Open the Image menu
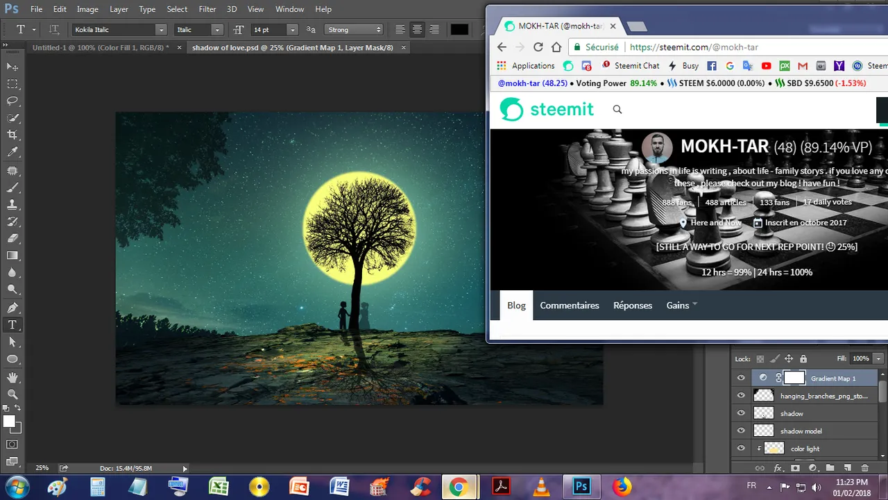Screen dimensions: 888x500 [87, 9]
